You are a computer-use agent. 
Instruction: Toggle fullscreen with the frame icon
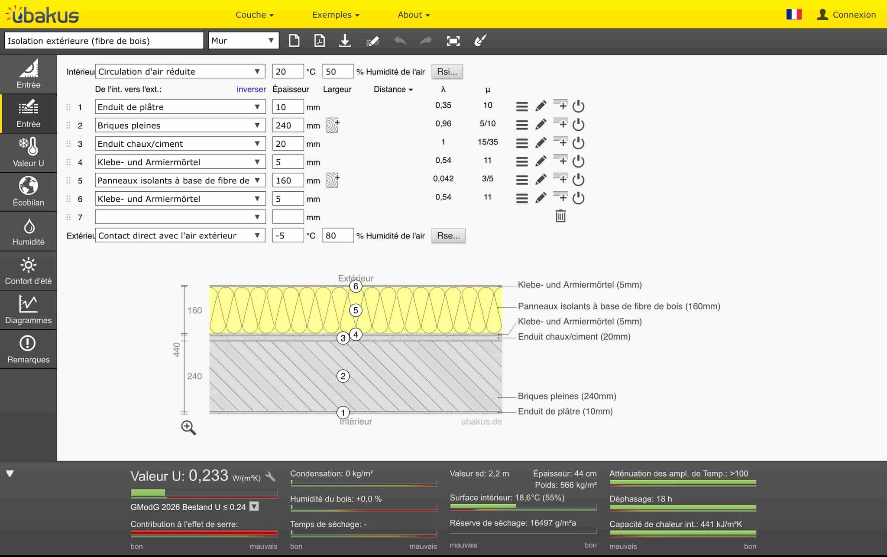[x=453, y=41]
